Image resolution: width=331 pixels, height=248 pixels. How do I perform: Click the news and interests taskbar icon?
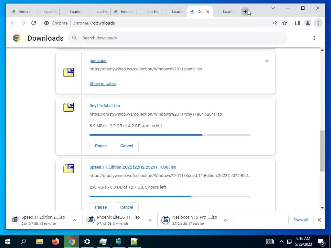coord(270,242)
